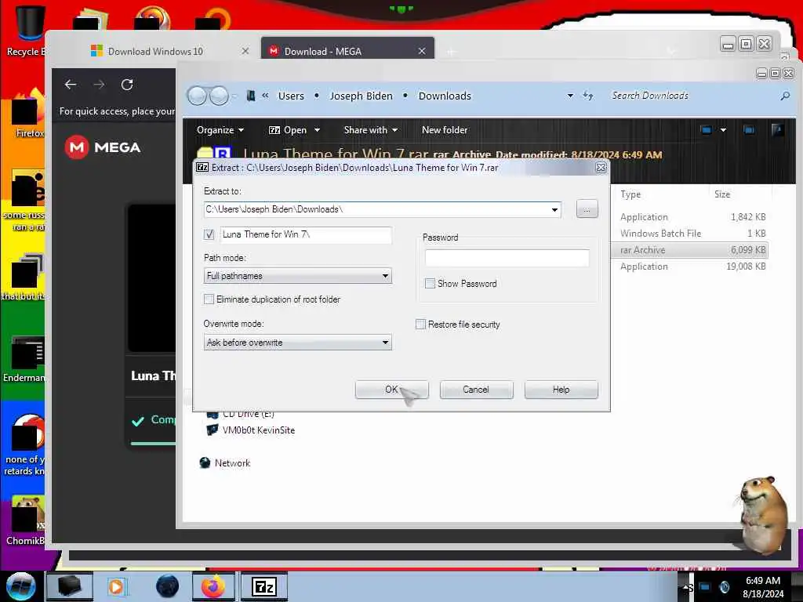
Task: Click the subfolder name field Luna Theme for Win 7
Action: click(x=307, y=234)
